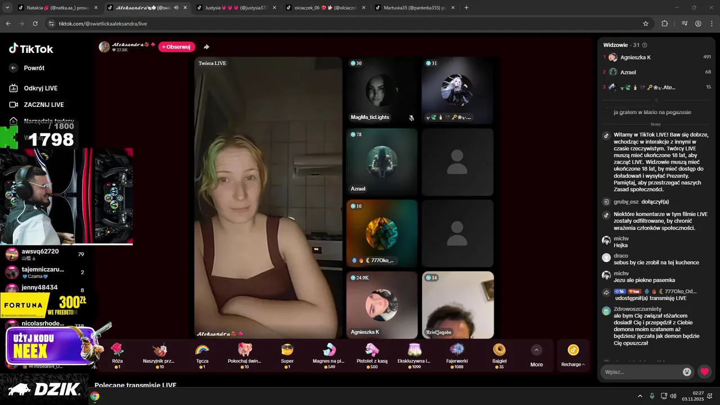Image resolution: width=720 pixels, height=405 pixels.
Task: Open a new browser tab
Action: [466, 8]
